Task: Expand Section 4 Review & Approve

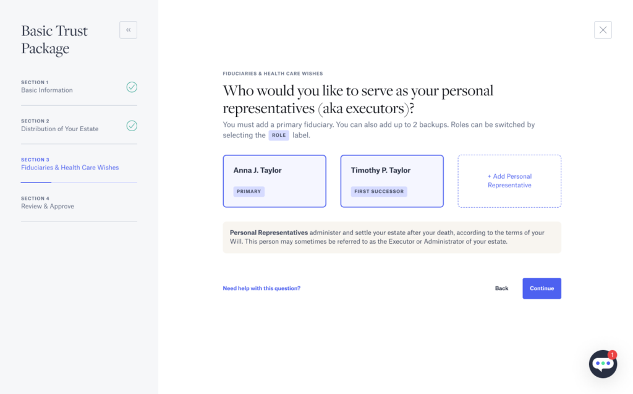Action: point(48,206)
